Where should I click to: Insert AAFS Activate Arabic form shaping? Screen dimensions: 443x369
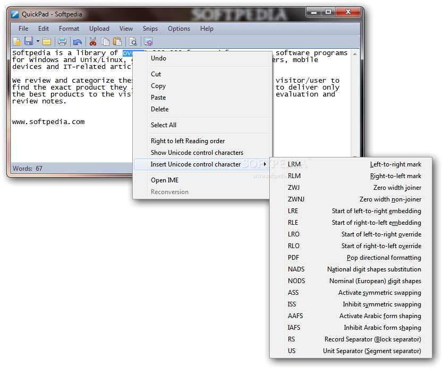click(x=351, y=316)
